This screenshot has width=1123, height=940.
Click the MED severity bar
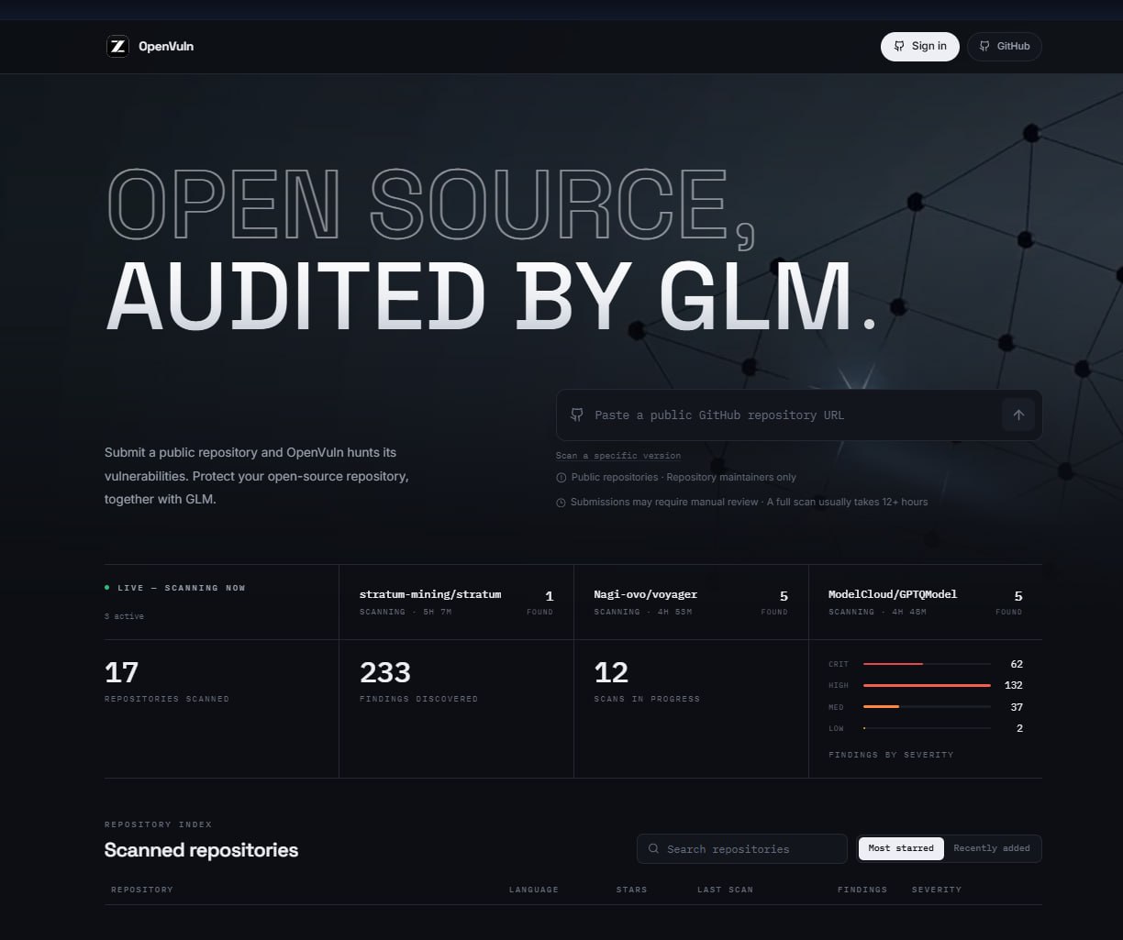click(x=927, y=707)
